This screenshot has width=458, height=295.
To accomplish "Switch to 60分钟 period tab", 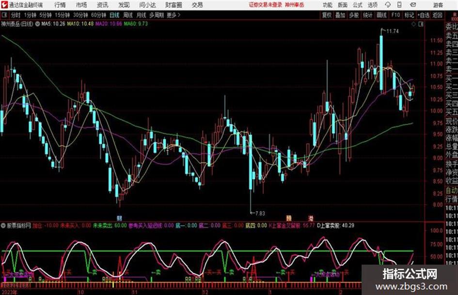I will [99, 15].
